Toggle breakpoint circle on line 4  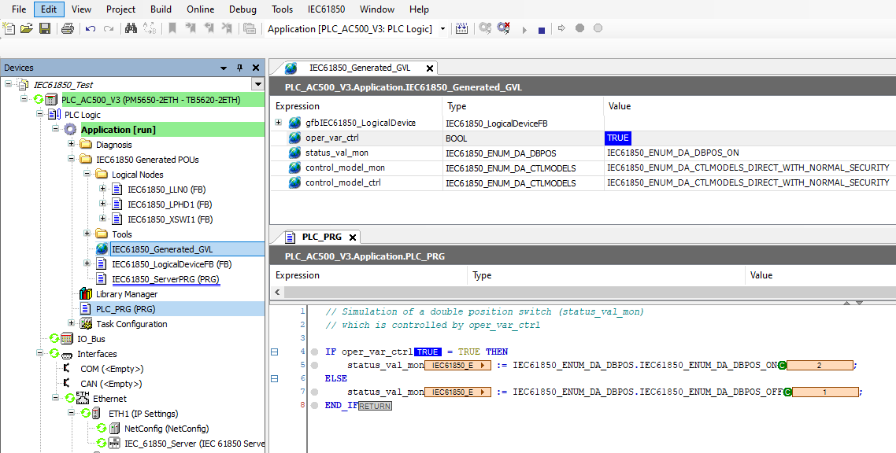click(x=314, y=352)
